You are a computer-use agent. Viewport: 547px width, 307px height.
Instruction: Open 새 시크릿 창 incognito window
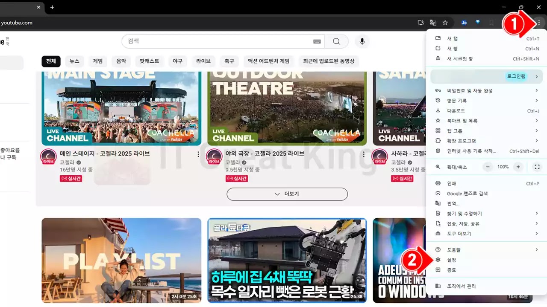coord(487,59)
